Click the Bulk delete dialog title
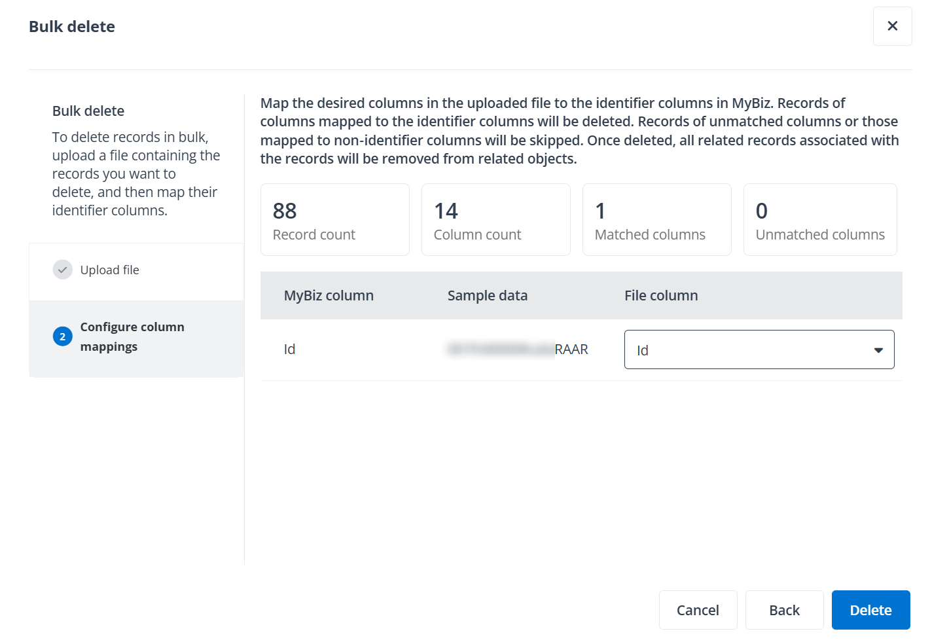The width and height of the screenshot is (930, 644). 71,26
